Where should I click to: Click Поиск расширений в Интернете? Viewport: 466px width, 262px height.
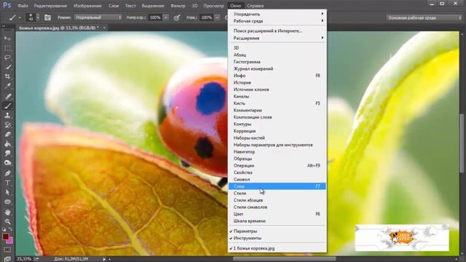pyautogui.click(x=277, y=31)
